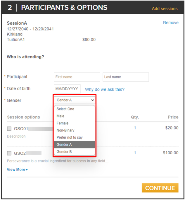Click the orange CONTINUE button

click(x=160, y=188)
